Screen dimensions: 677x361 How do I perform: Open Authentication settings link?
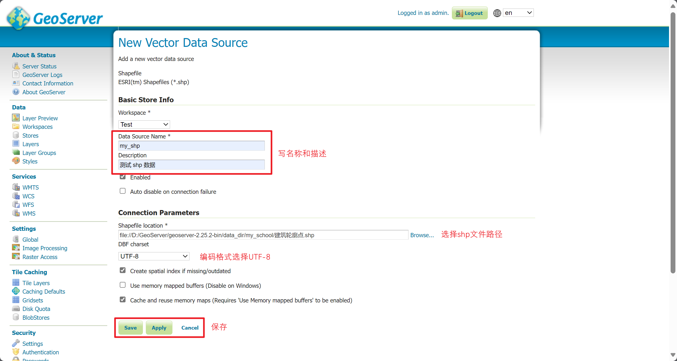[x=40, y=352]
